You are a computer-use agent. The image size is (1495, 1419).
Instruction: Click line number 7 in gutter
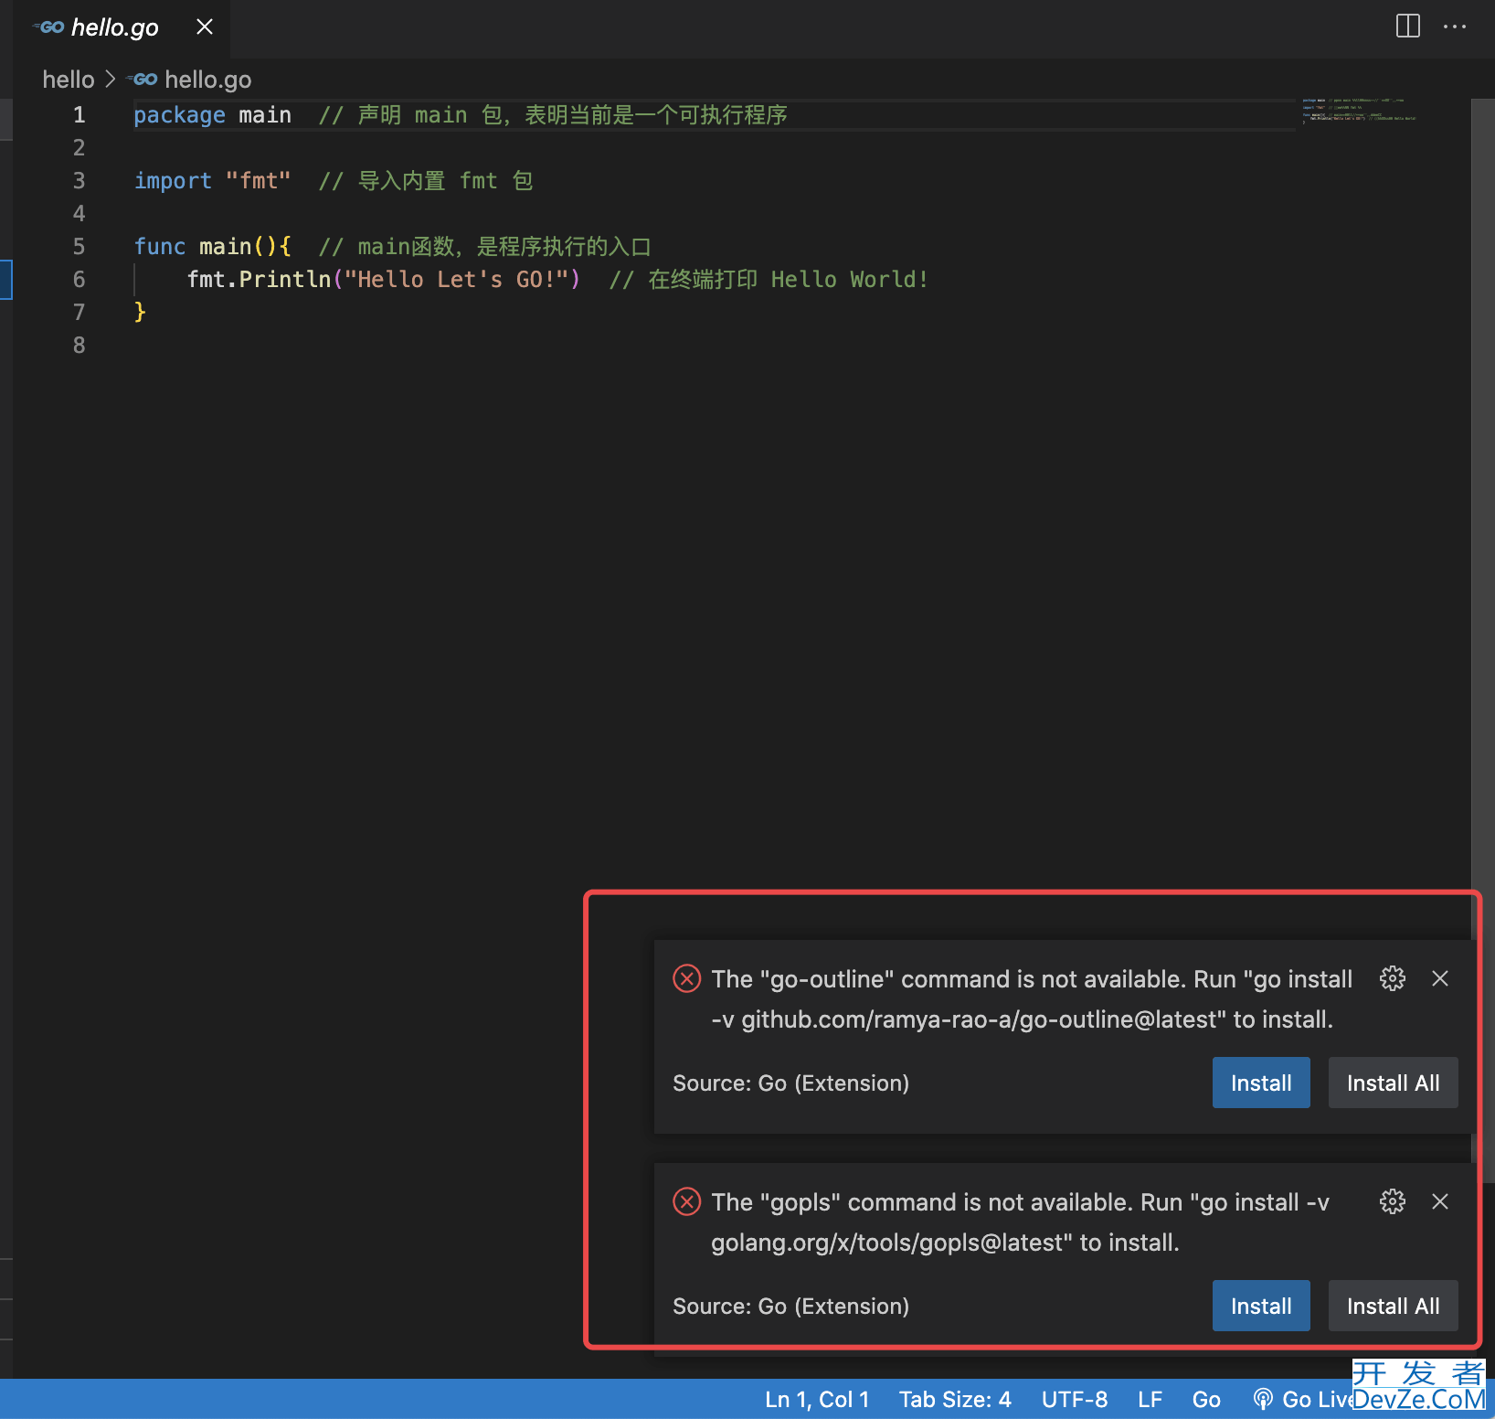click(80, 313)
